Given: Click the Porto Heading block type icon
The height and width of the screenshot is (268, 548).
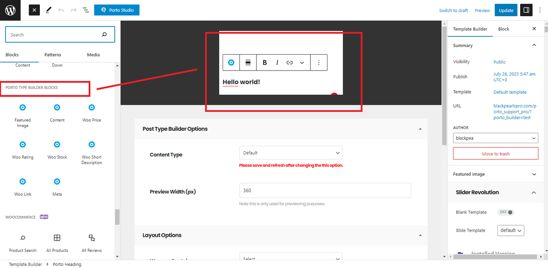Looking at the screenshot, I should pos(231,62).
